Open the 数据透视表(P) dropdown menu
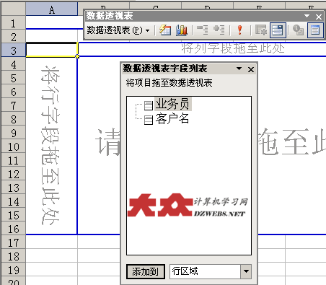This screenshot has width=326, height=285. coord(118,30)
